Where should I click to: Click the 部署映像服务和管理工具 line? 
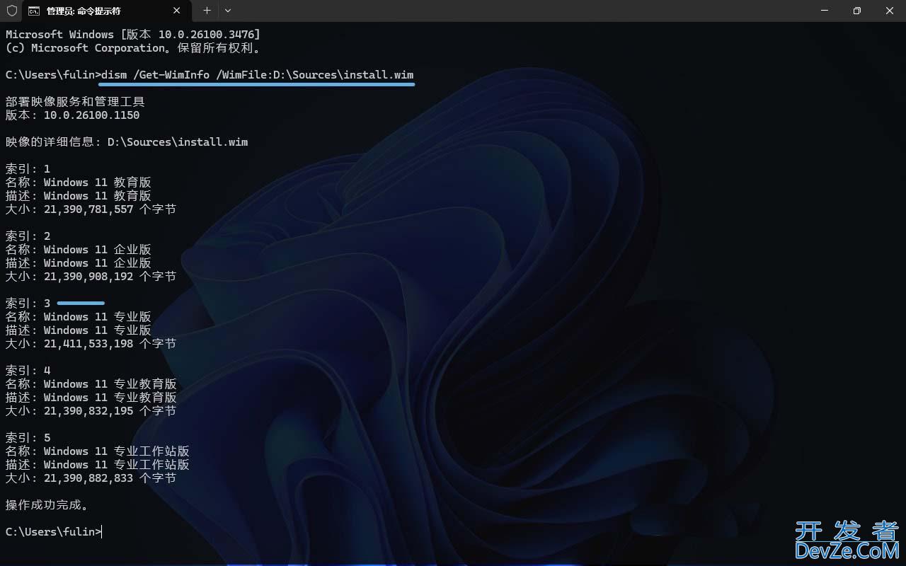tap(75, 102)
